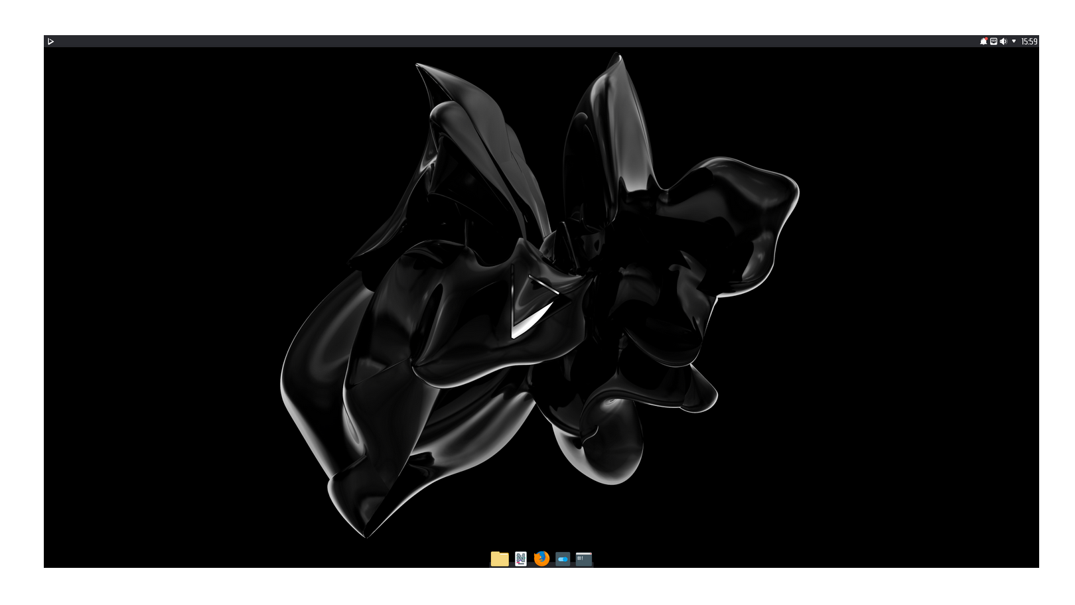Enable do-not-disturb via the notification bell
This screenshot has height=605, width=1075.
tap(983, 41)
